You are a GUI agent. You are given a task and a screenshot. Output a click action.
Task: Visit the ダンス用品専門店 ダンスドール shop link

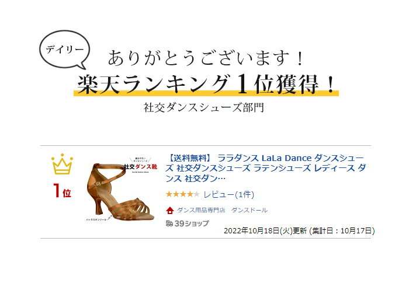pyautogui.click(x=222, y=210)
